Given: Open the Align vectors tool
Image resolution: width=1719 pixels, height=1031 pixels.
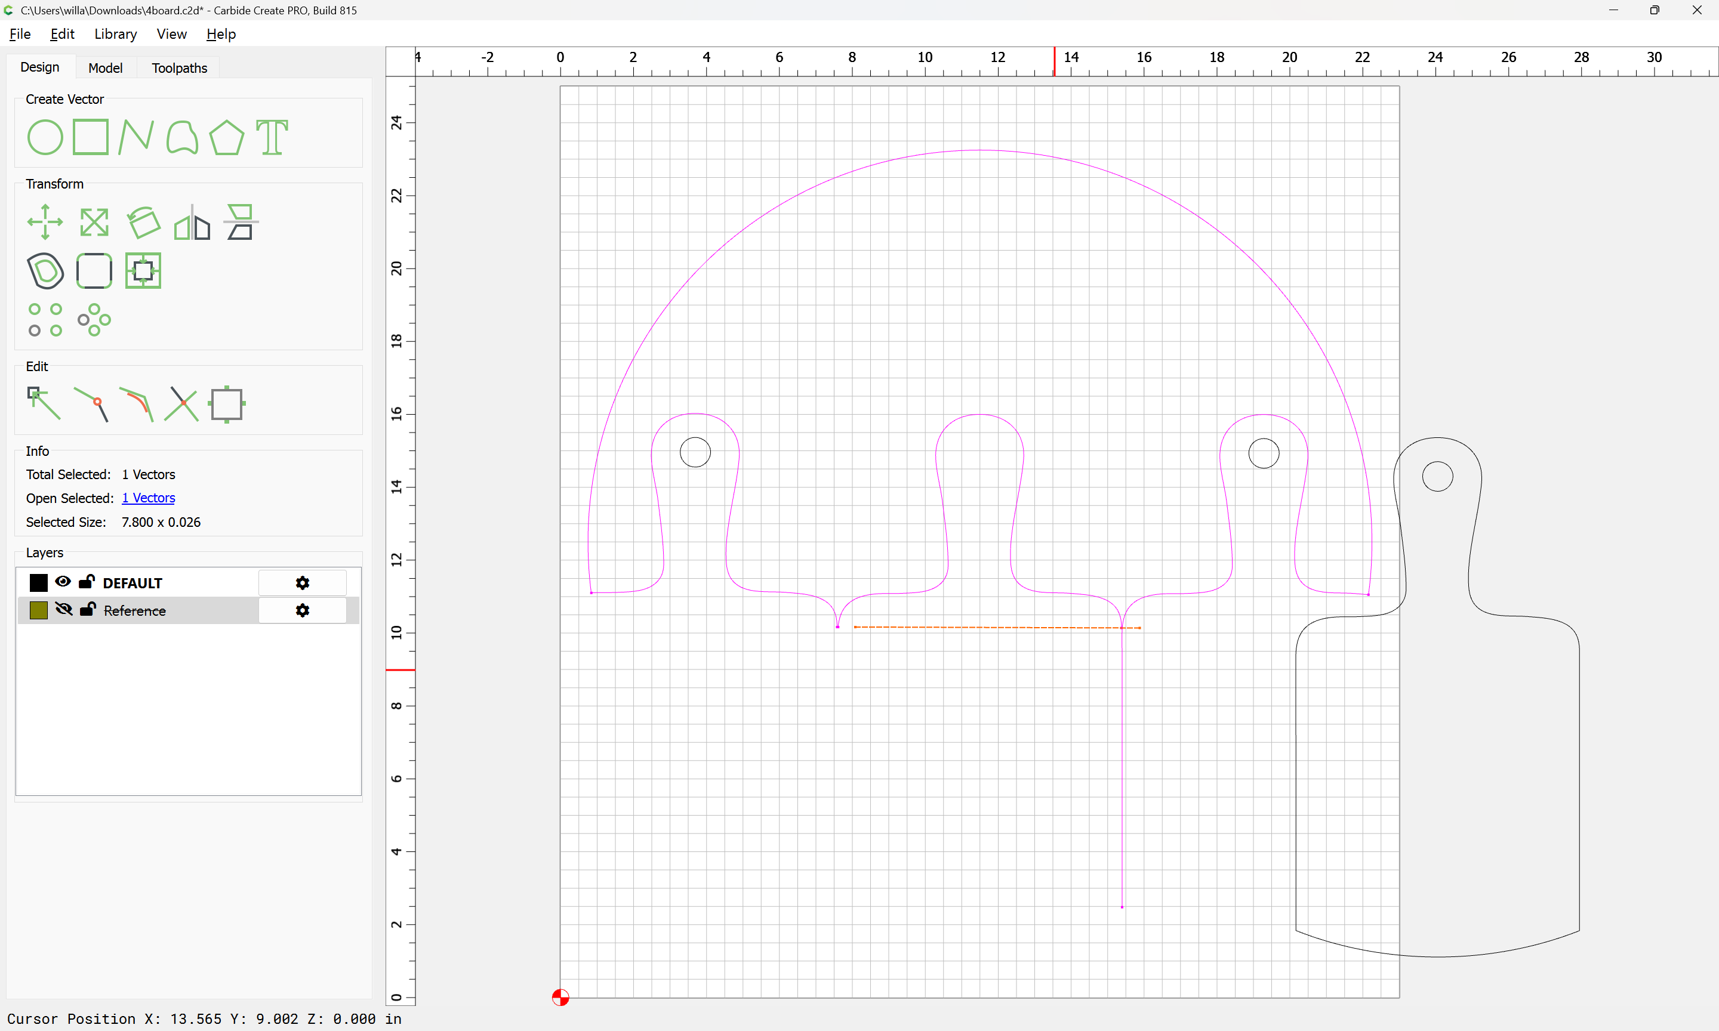Looking at the screenshot, I should point(241,223).
